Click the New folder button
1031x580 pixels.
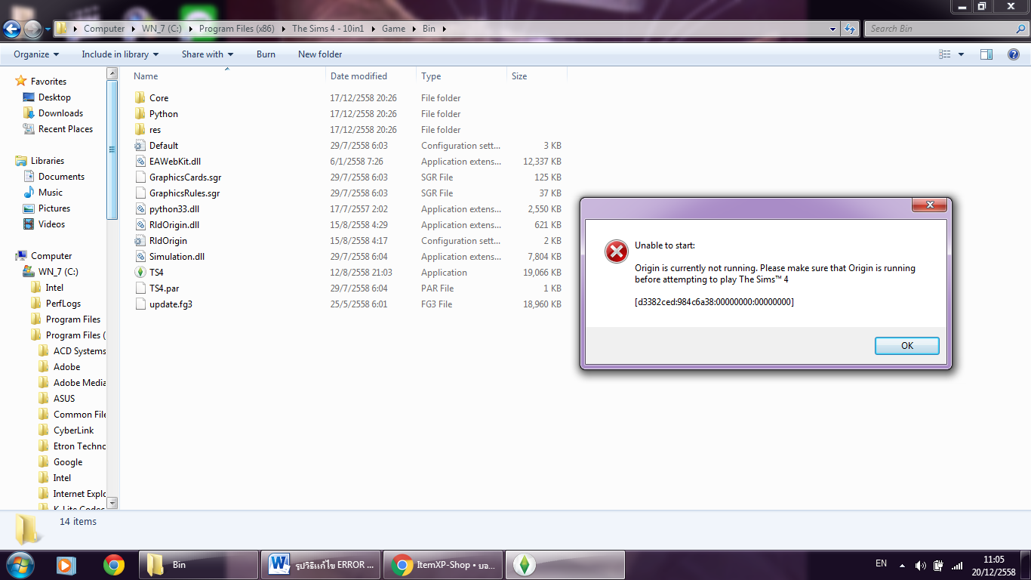pos(320,54)
